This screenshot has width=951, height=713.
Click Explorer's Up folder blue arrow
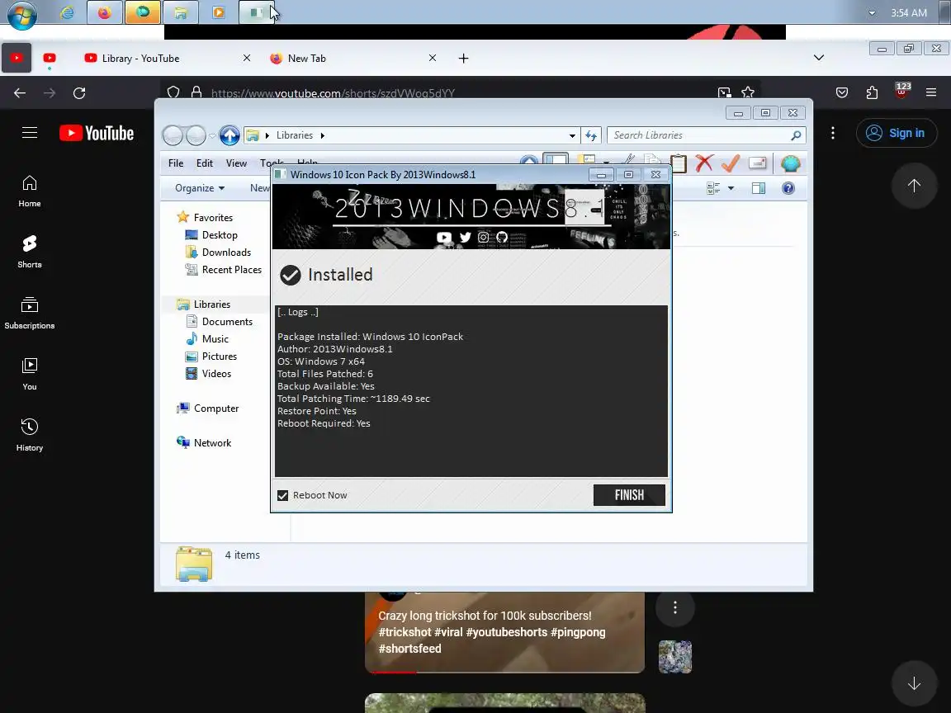pos(229,135)
